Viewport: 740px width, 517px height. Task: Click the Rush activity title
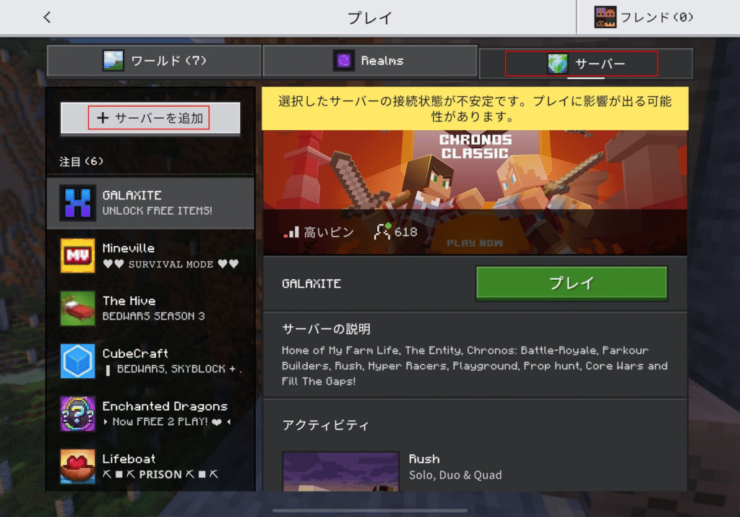point(423,459)
